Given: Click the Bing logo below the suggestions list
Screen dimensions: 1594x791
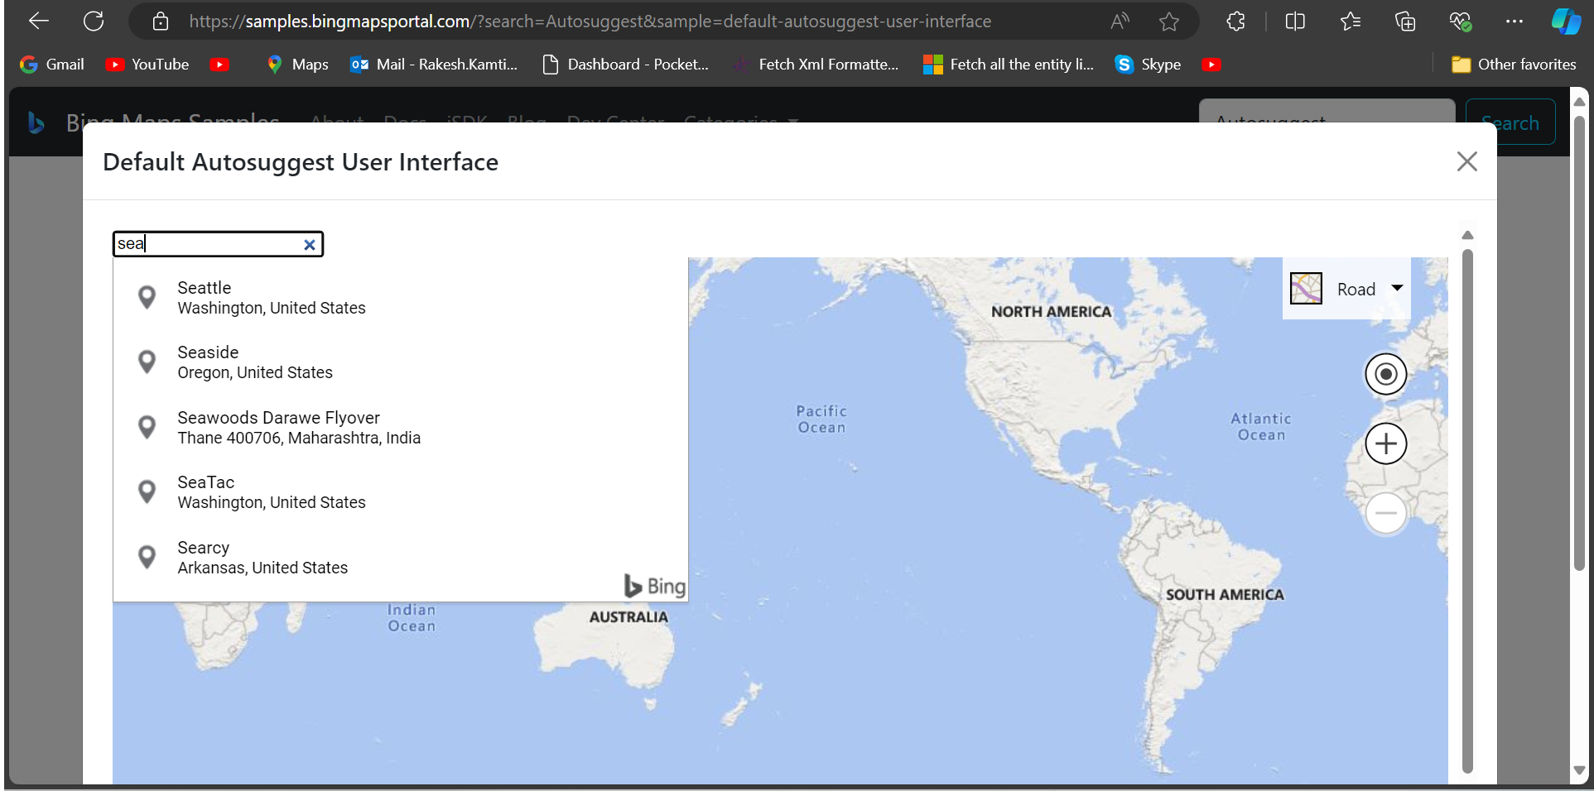Looking at the screenshot, I should 653,586.
